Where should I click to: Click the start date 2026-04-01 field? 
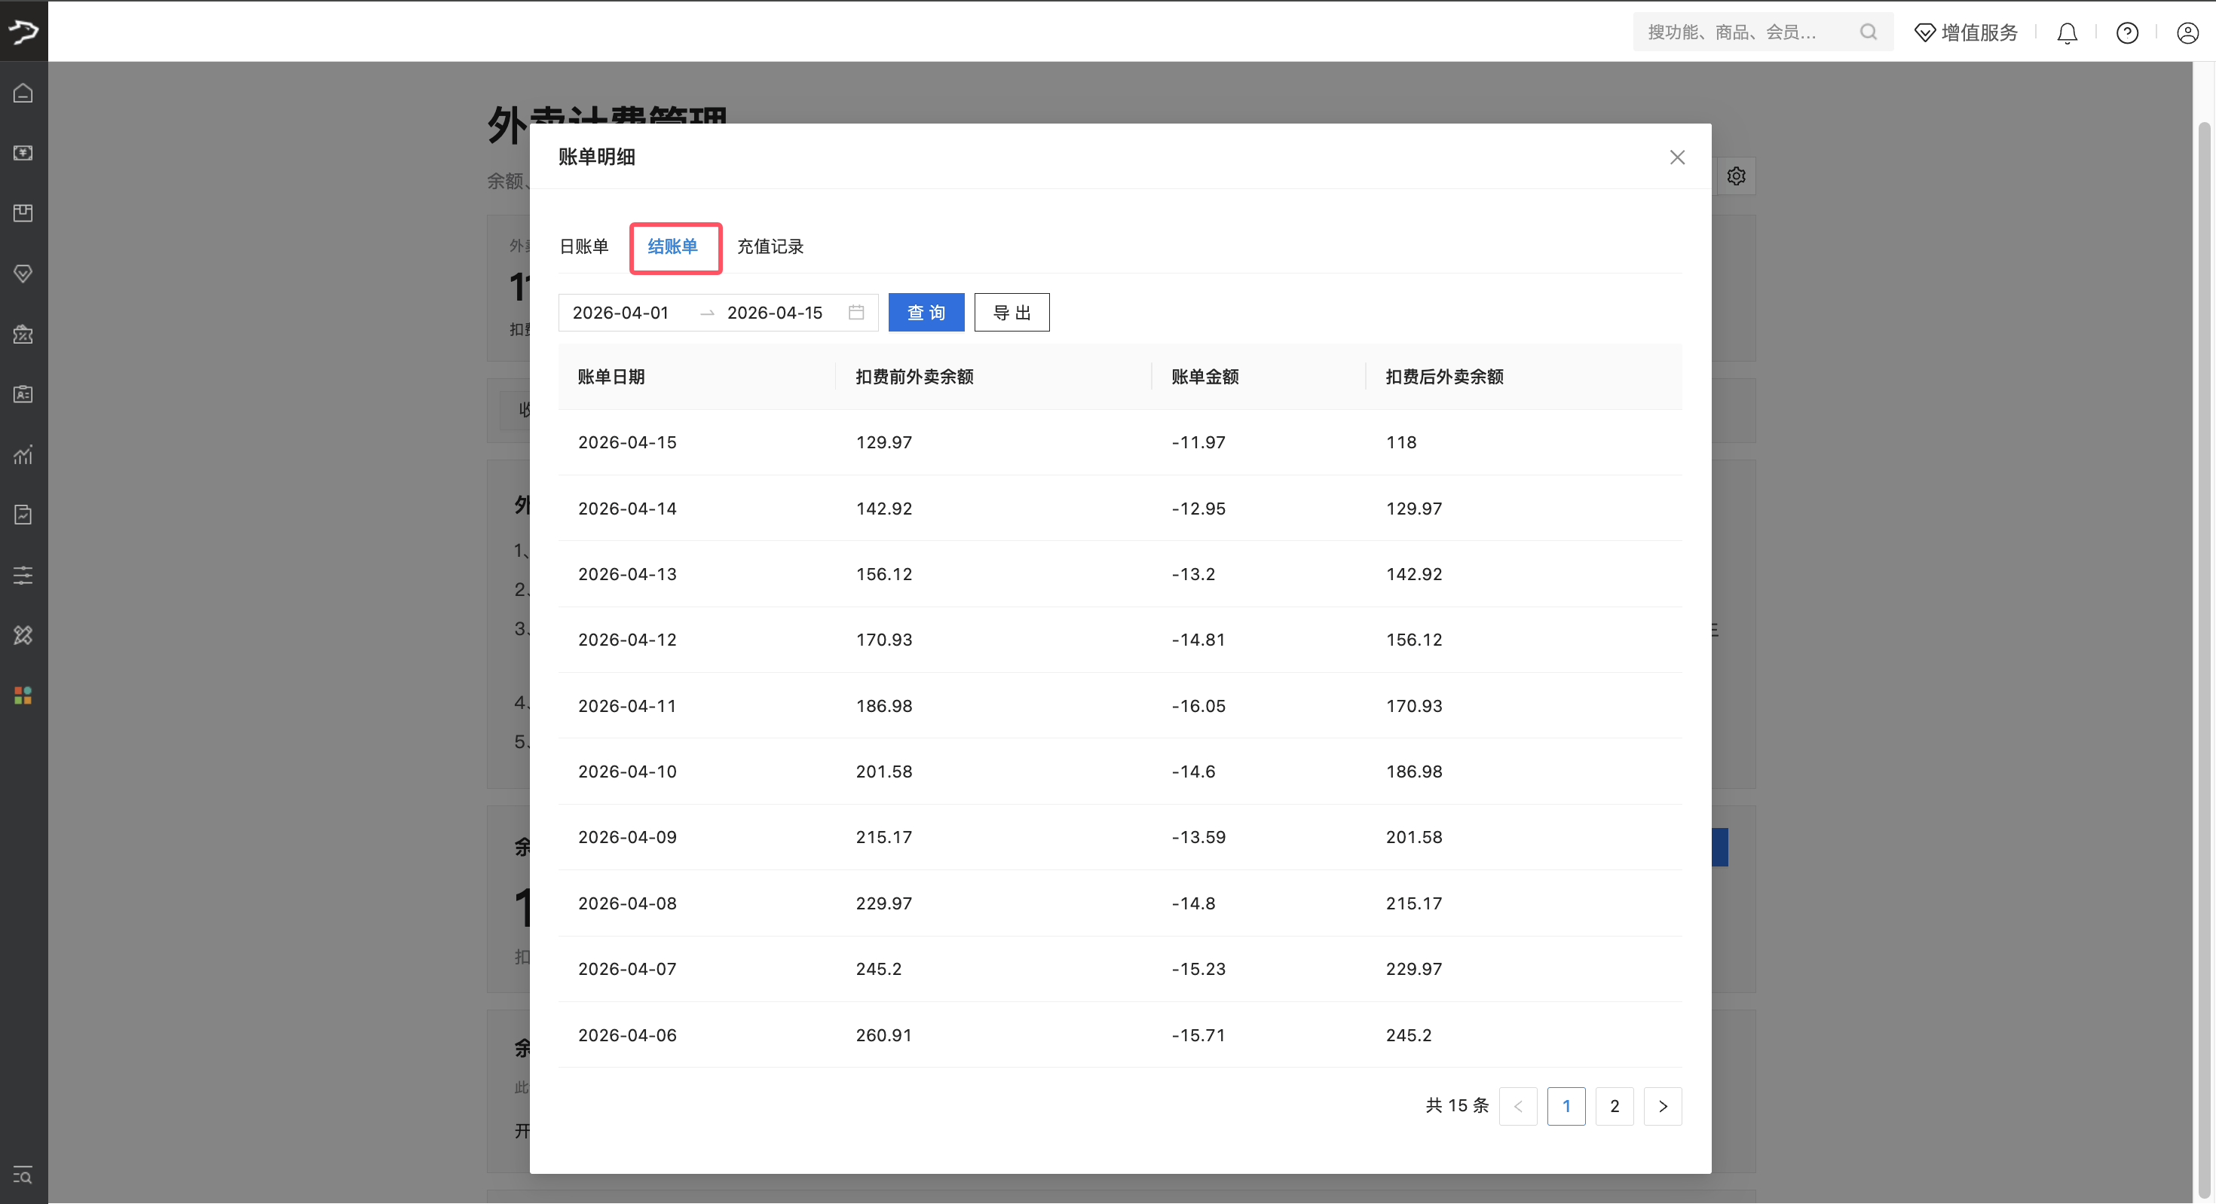tap(621, 312)
